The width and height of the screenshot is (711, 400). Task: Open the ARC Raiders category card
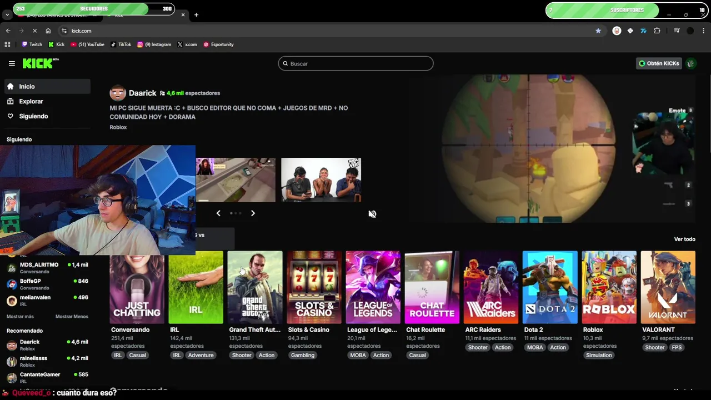[491, 287]
